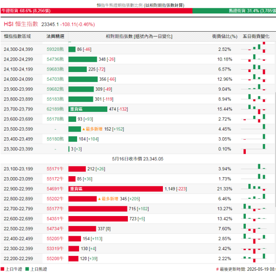Screen dimensions: 276x276
Task: Open bear warrant link 59683熊
Action: click(x=55, y=69)
